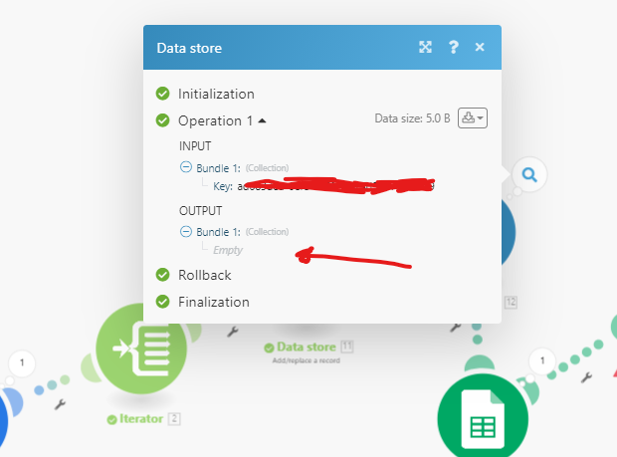Image resolution: width=617 pixels, height=457 pixels.
Task: Click operation count bubble near Google Sheets
Action: 542,360
